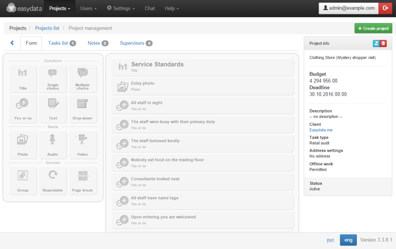
Task: Select the Title question element
Action: tap(23, 78)
